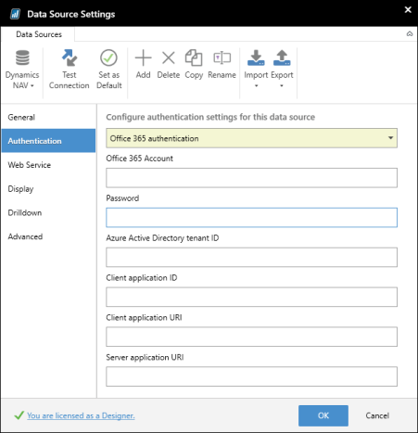Focus the Azure Active Directory tenant ID field
418x433 pixels.
251,257
